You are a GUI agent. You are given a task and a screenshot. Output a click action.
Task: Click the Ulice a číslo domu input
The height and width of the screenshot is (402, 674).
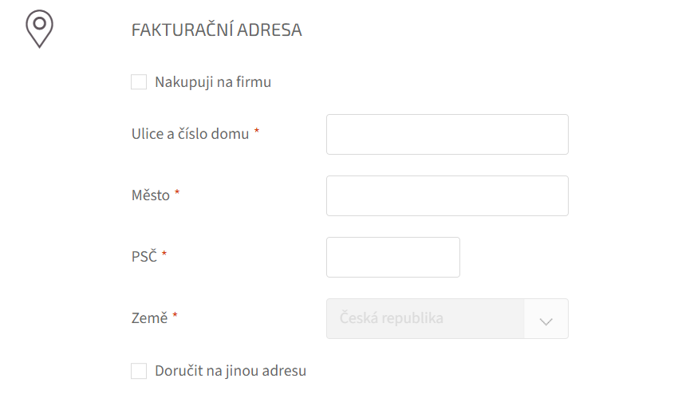coord(447,134)
